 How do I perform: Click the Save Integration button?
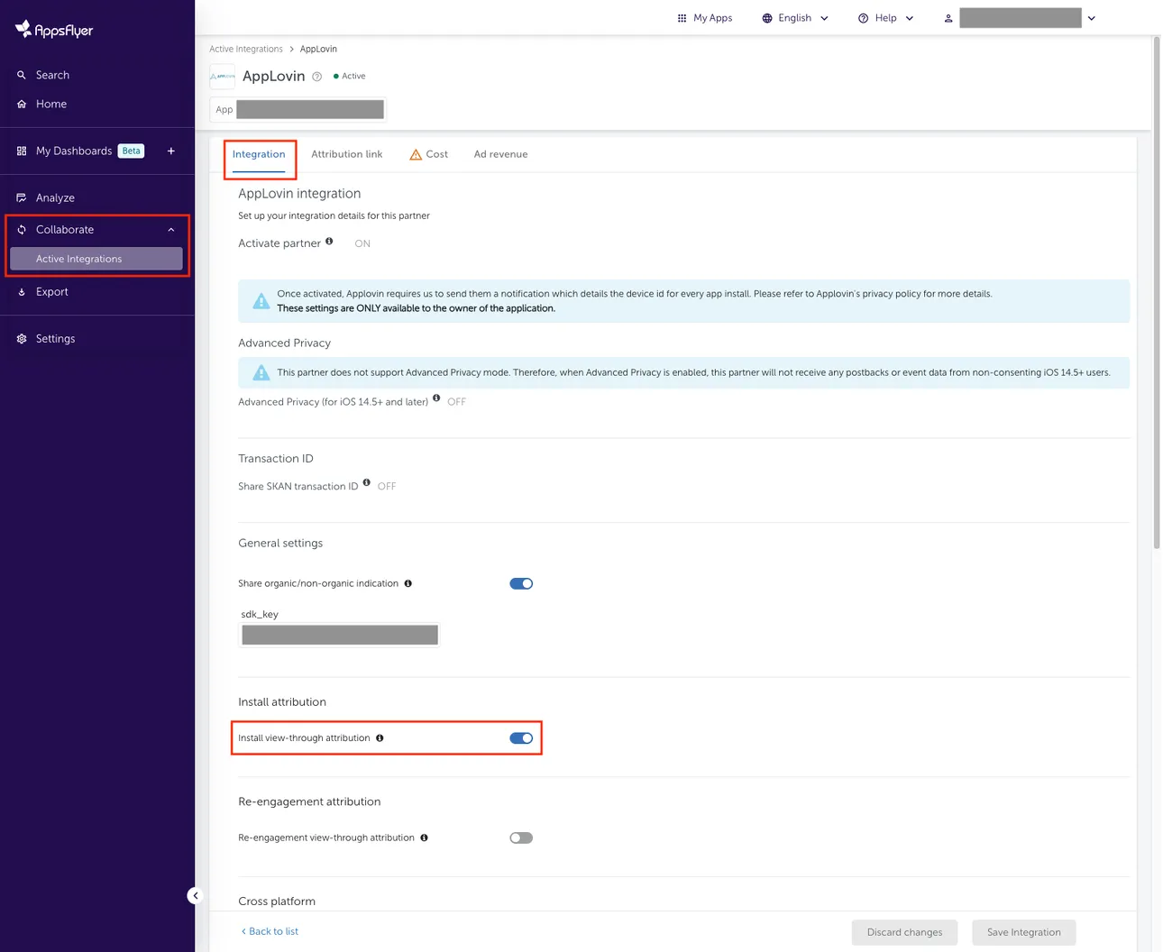coord(1023,932)
